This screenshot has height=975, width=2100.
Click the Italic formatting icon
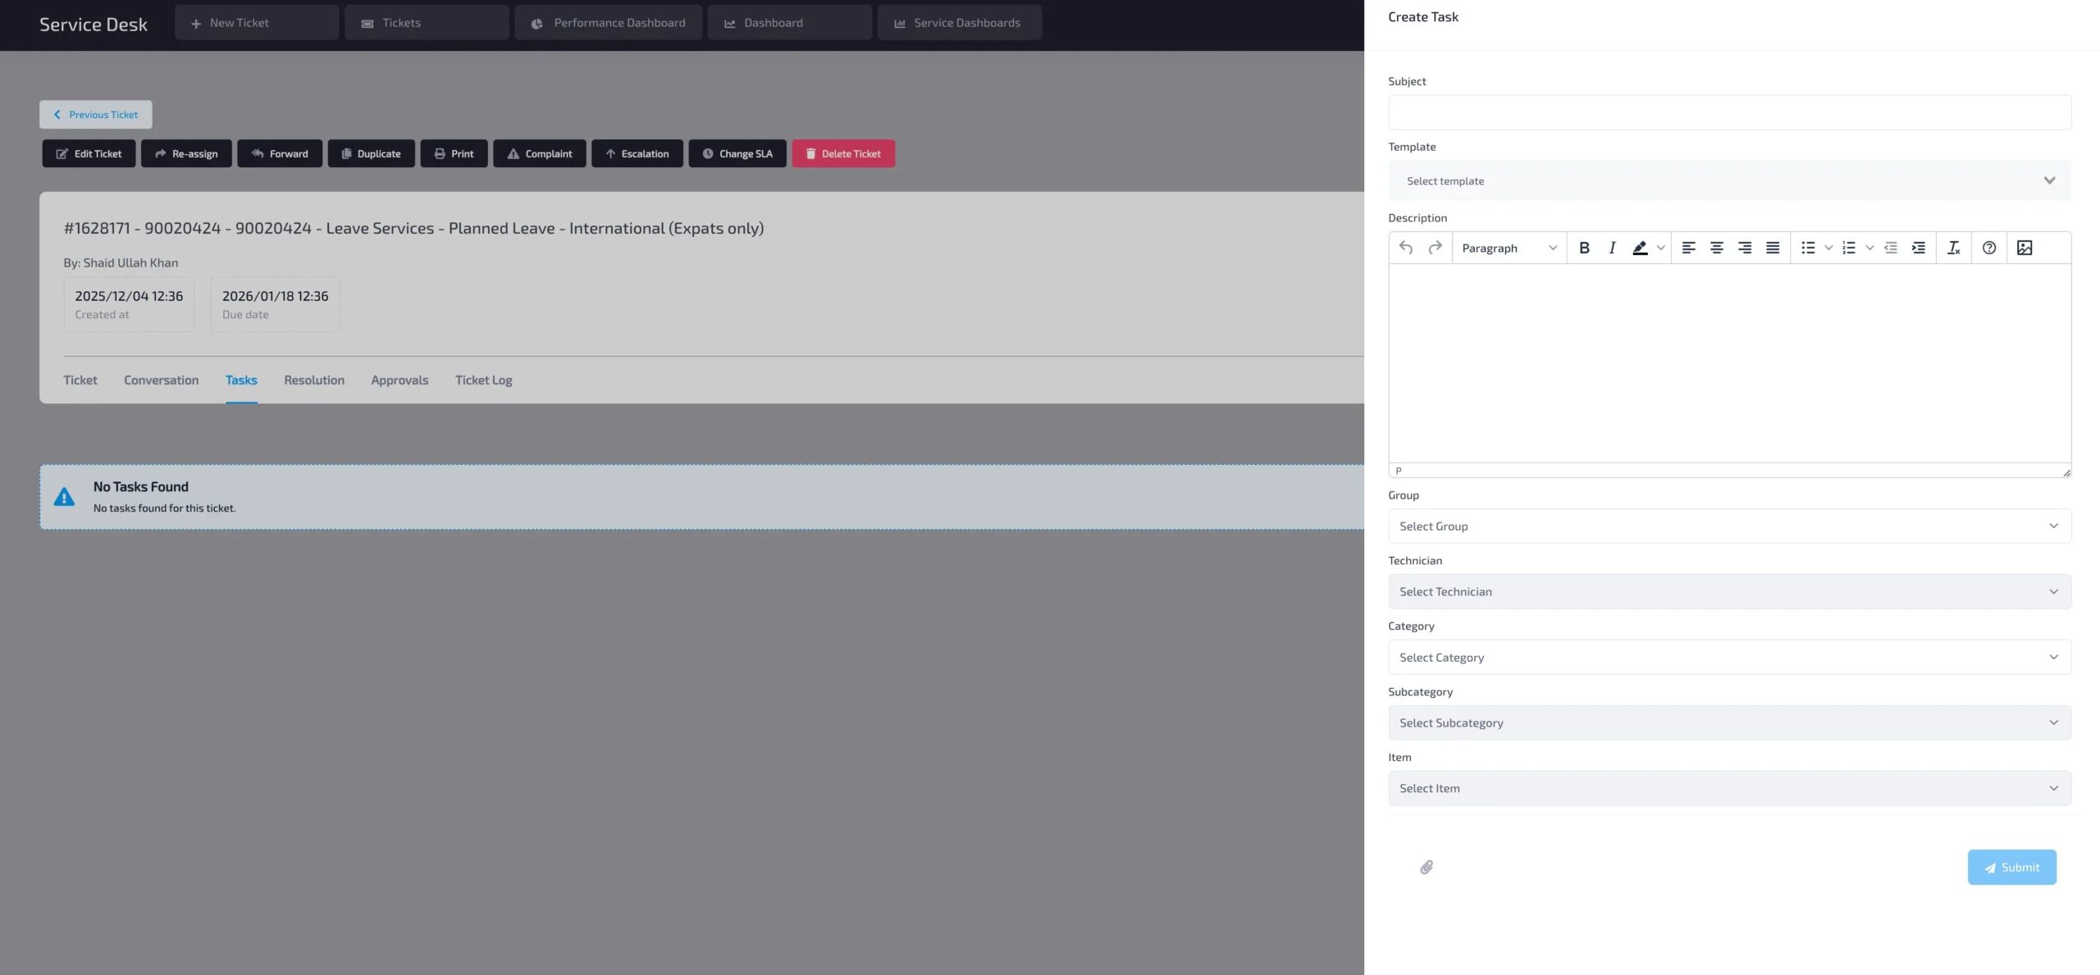1612,248
